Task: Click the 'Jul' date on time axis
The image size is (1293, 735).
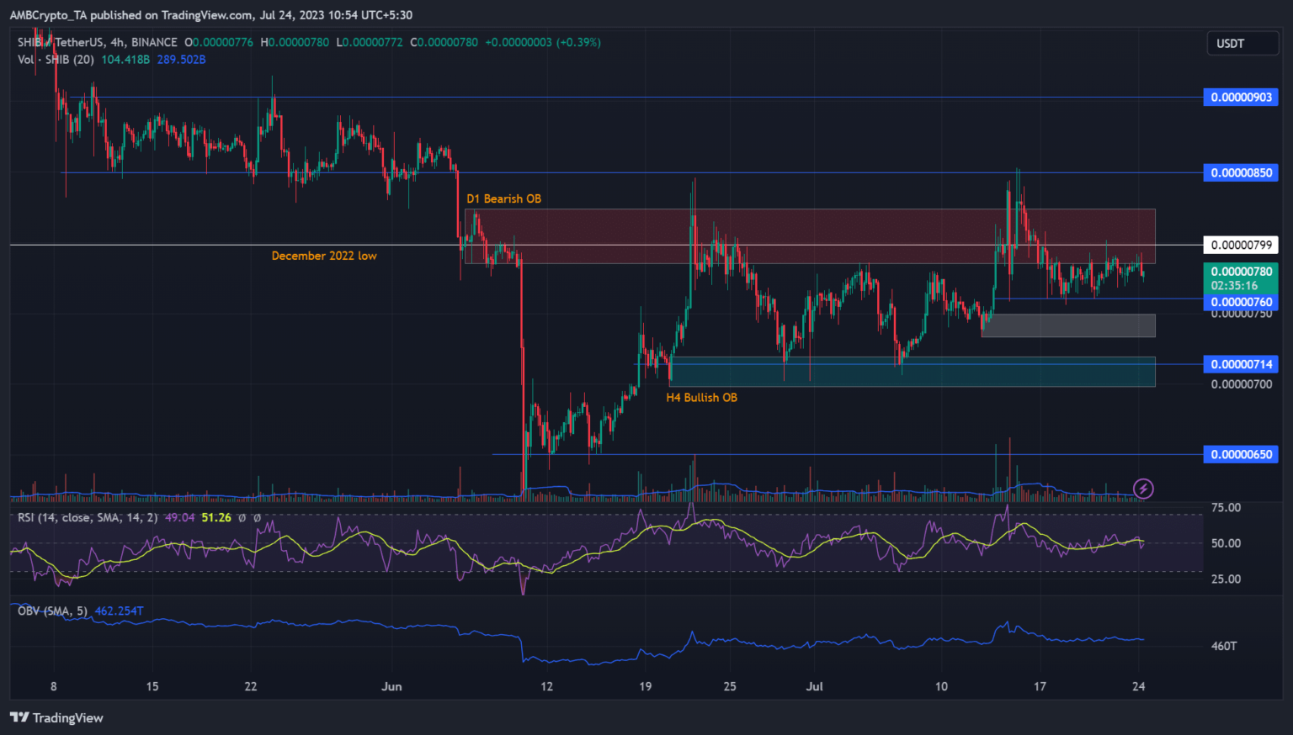Action: click(x=814, y=686)
